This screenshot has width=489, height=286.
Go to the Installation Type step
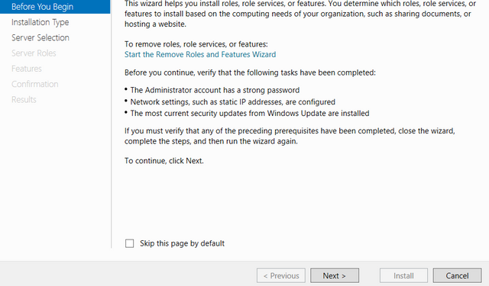pyautogui.click(x=40, y=22)
